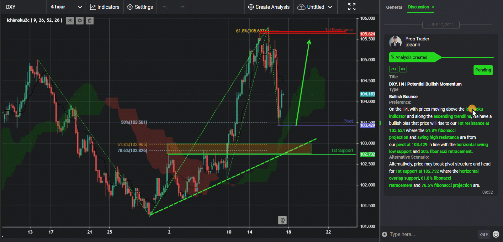The image size is (503, 242).
Task: Select the 1st Support line label
Action: [x=342, y=150]
